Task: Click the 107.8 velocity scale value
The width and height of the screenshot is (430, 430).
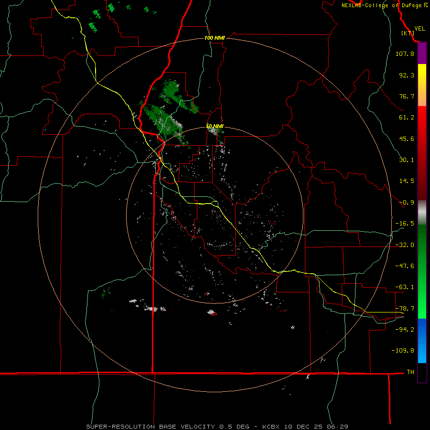Action: pyautogui.click(x=405, y=54)
